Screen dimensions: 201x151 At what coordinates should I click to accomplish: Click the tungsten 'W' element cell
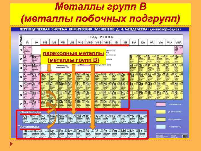click(x=72, y=95)
